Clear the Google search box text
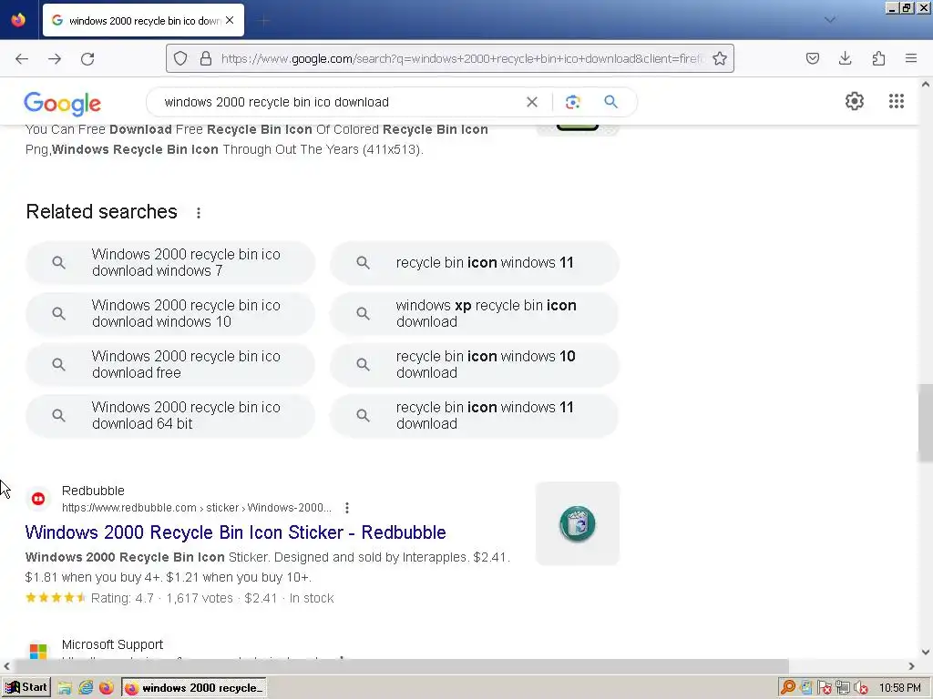The height and width of the screenshot is (699, 933). click(x=532, y=102)
